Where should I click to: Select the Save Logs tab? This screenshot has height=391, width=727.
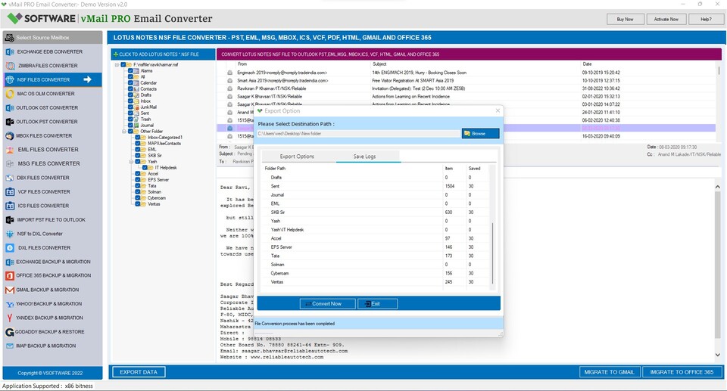[364, 157]
